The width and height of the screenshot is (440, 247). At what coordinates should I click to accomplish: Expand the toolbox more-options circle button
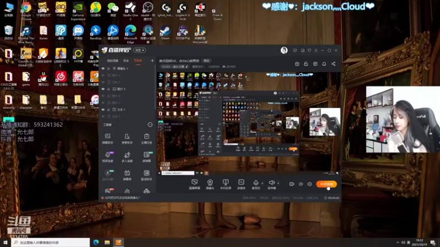click(x=150, y=125)
